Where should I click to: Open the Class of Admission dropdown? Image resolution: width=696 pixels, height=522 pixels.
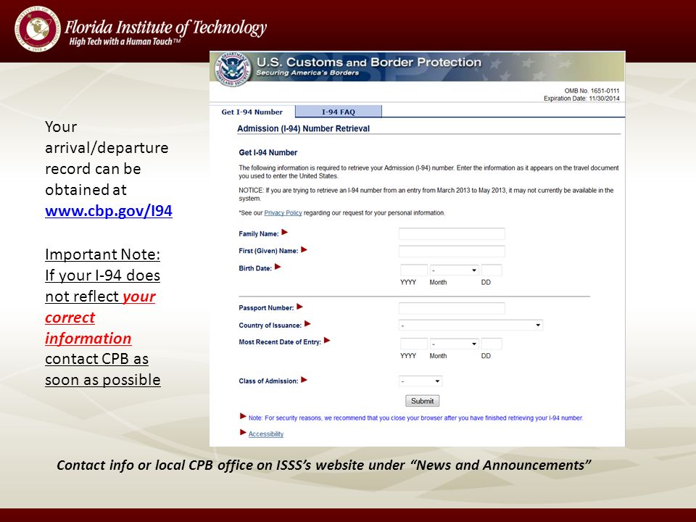[x=420, y=381]
